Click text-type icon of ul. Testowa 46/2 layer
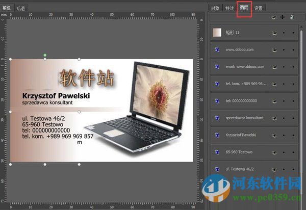Image resolution: width=306 pixels, height=210 pixels. [x=217, y=169]
